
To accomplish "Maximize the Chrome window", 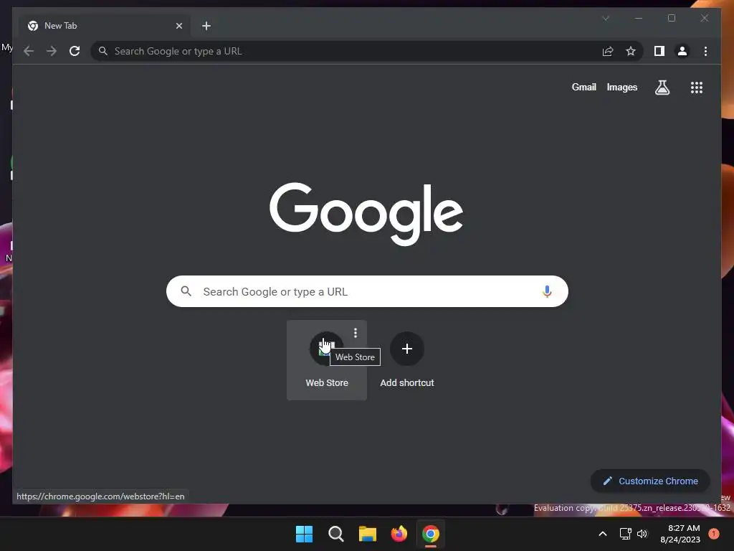I will pyautogui.click(x=671, y=18).
